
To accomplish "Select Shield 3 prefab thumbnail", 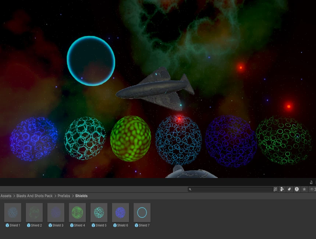I will click(x=56, y=213).
